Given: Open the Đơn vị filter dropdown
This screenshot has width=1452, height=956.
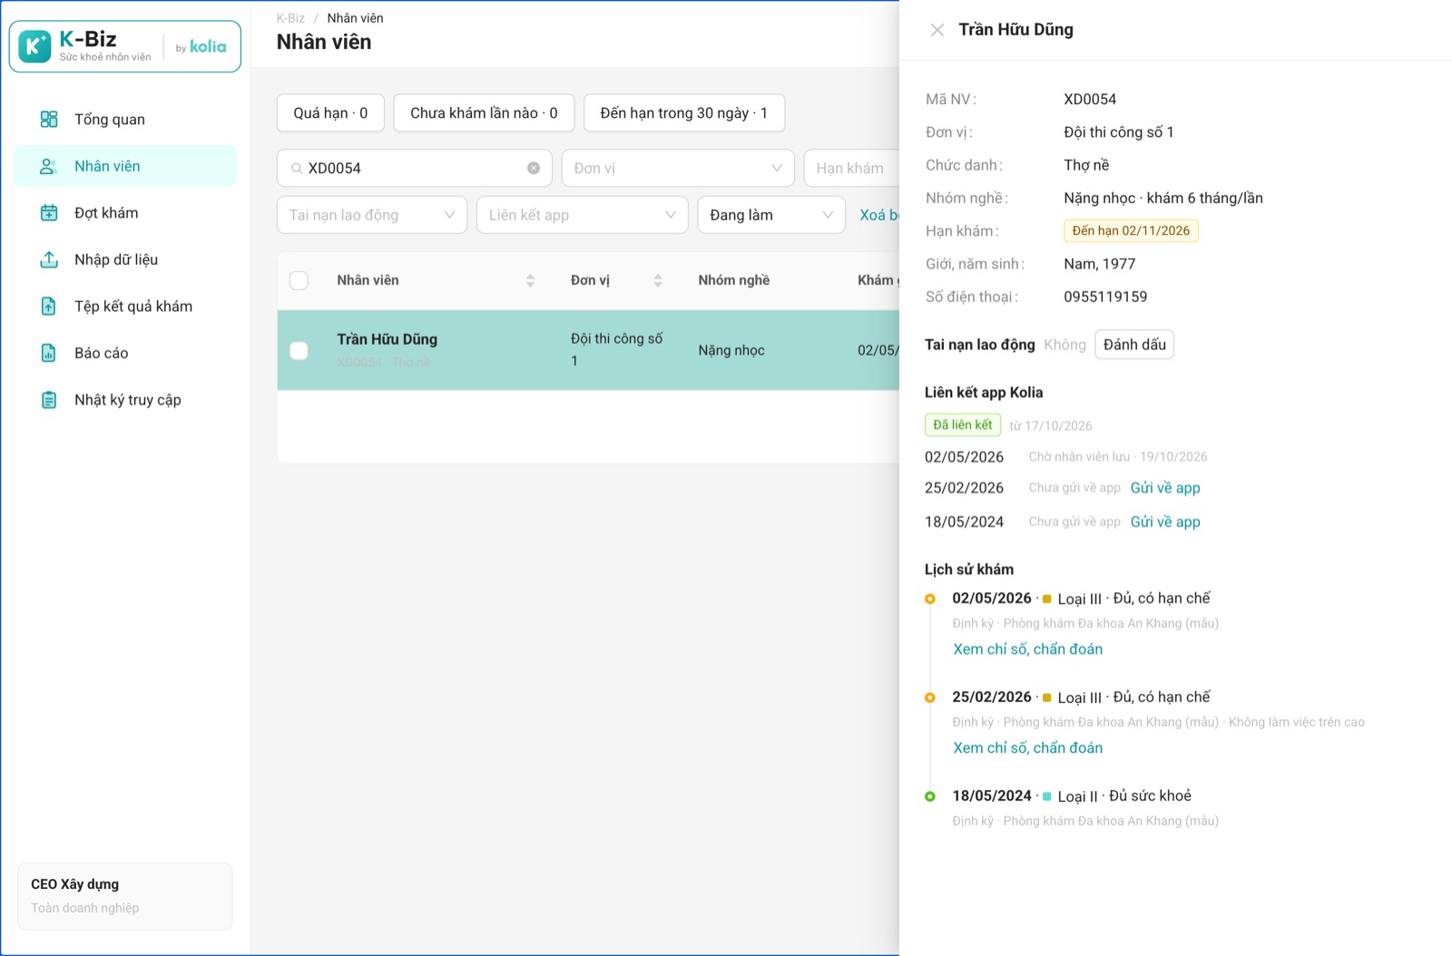Looking at the screenshot, I should click(x=678, y=168).
